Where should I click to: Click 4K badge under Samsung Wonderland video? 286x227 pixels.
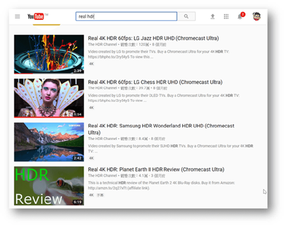tap(92, 158)
